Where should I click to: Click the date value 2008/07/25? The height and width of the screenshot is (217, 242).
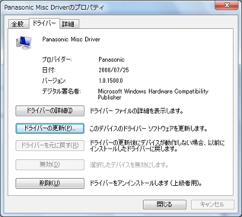(x=113, y=70)
